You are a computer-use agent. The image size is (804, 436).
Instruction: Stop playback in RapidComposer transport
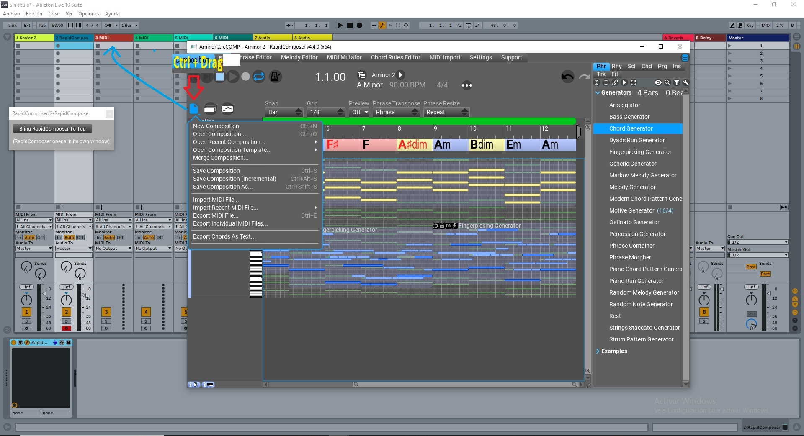pyautogui.click(x=220, y=77)
